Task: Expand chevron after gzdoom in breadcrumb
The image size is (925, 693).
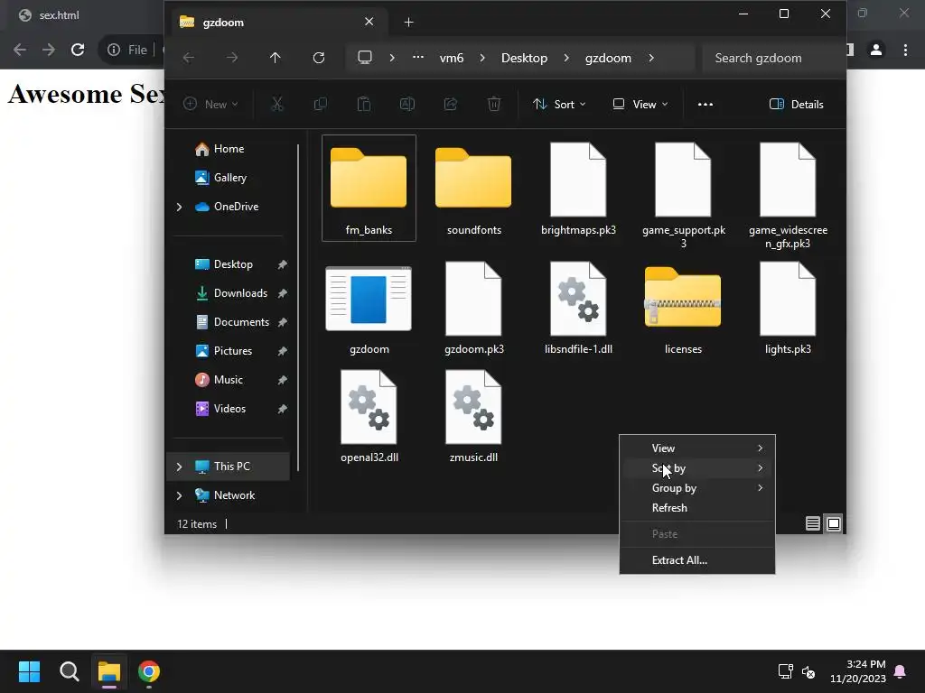Action: [651, 58]
